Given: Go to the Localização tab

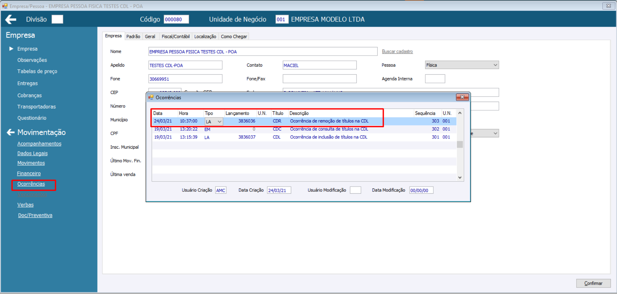Looking at the screenshot, I should (x=205, y=36).
